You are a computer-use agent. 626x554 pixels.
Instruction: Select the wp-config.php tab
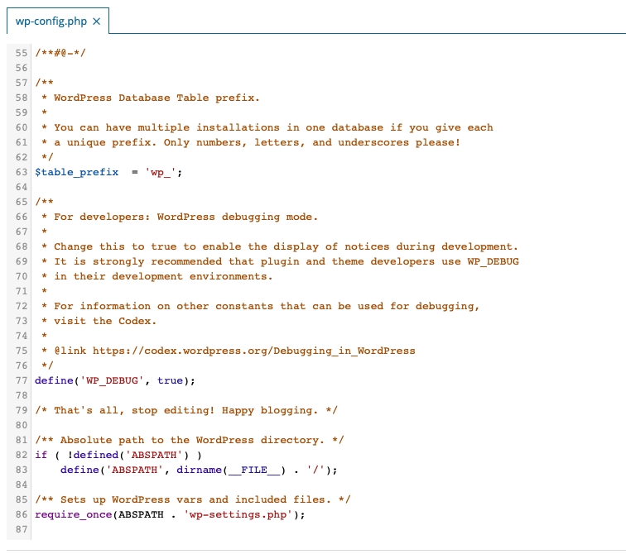tap(51, 21)
